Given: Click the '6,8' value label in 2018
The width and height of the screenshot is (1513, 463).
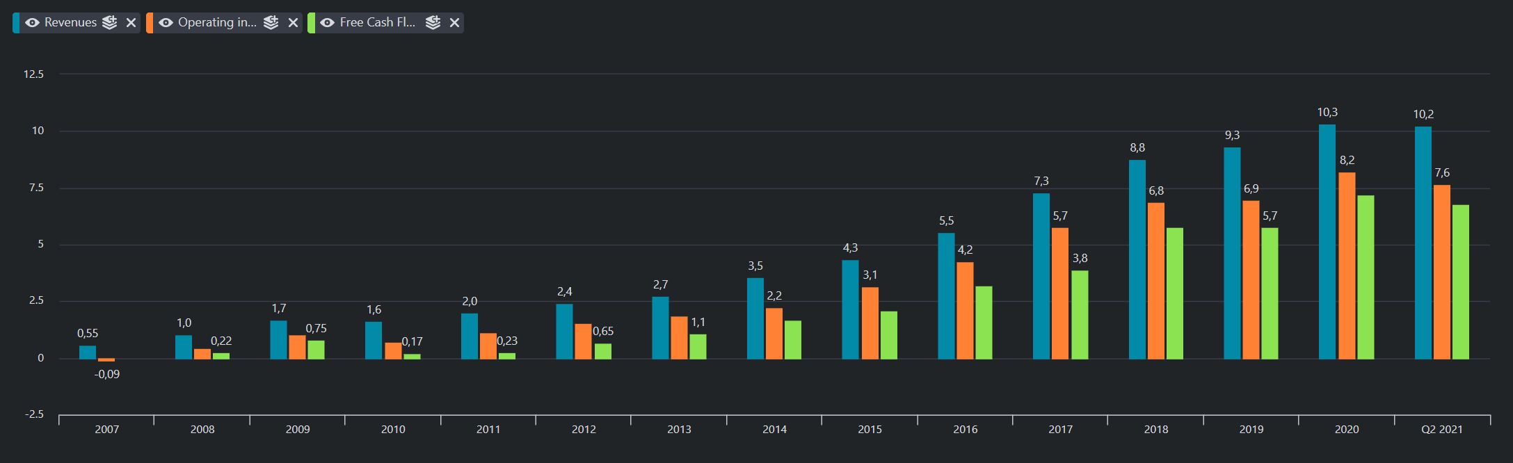Looking at the screenshot, I should (x=1156, y=190).
